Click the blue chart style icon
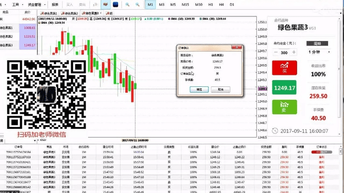344x193 pixels. (115, 4)
